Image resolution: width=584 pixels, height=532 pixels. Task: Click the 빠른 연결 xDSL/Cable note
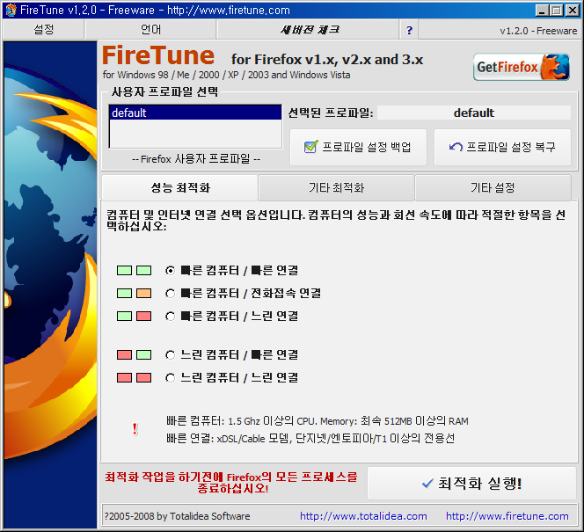point(310,439)
